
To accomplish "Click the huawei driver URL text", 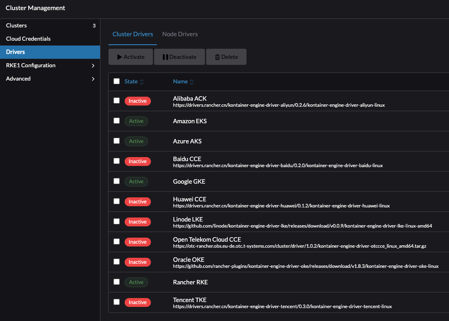I will [x=281, y=206].
